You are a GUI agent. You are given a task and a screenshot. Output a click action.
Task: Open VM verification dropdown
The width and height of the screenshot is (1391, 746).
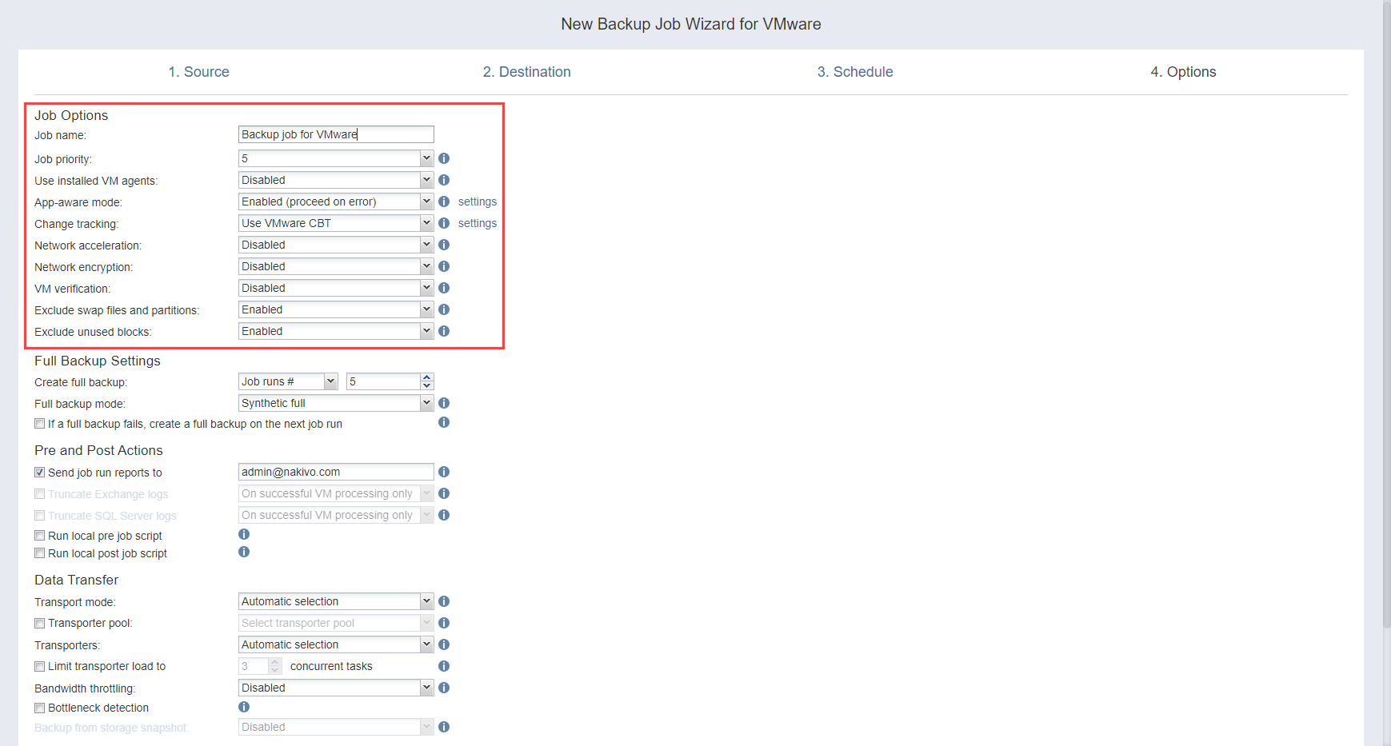[336, 288]
